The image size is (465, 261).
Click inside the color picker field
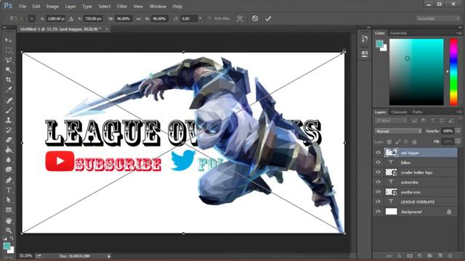pyautogui.click(x=416, y=72)
